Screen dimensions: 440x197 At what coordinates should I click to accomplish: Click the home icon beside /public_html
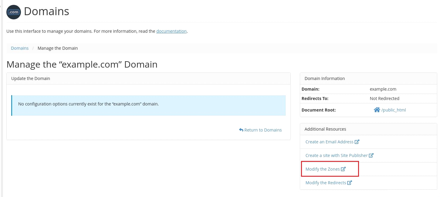pos(377,110)
